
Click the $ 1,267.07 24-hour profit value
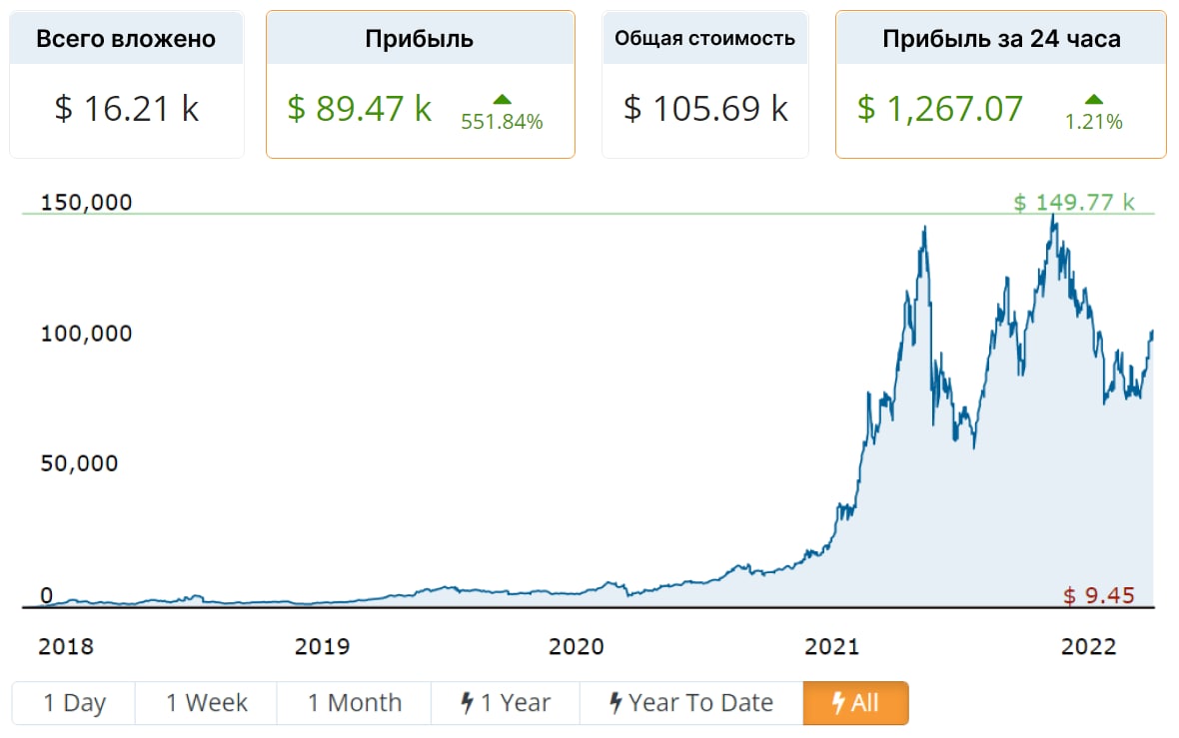coord(940,108)
